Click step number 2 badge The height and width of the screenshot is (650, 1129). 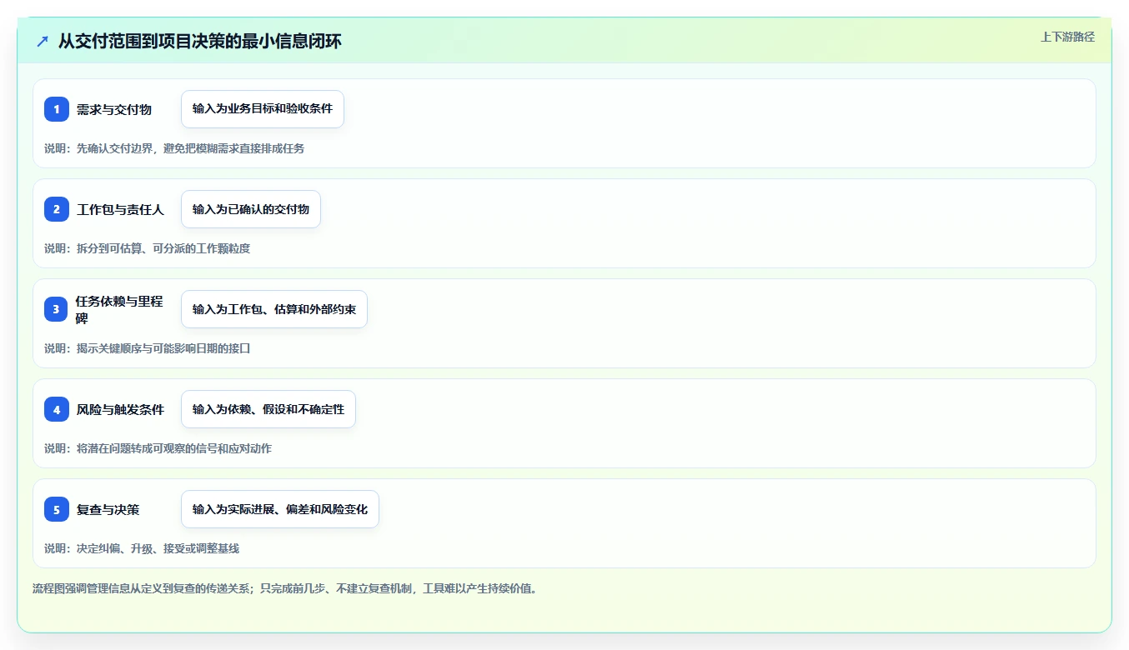(57, 209)
